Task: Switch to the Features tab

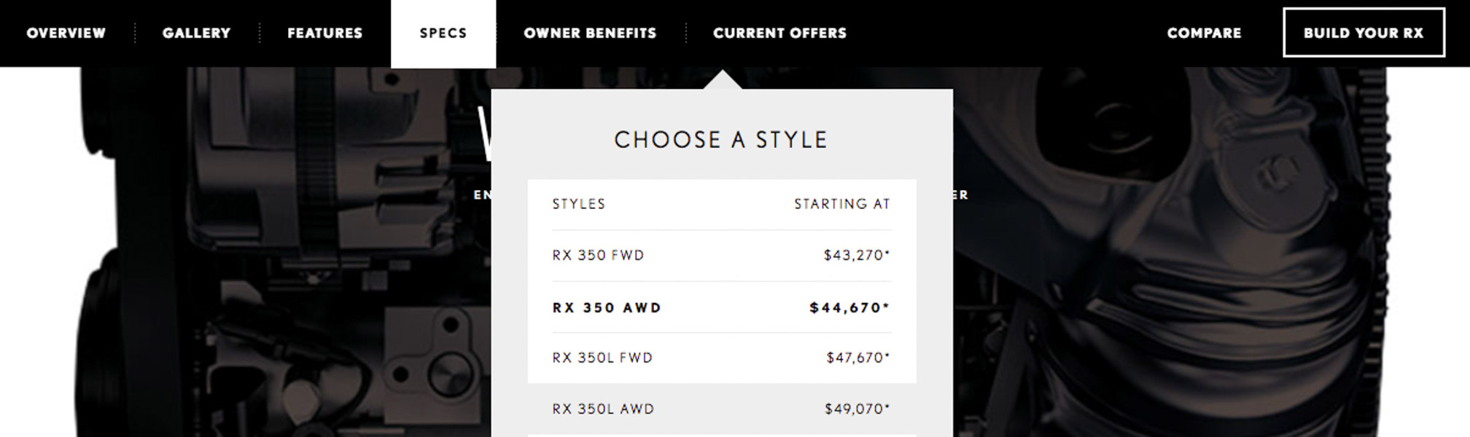Action: click(x=324, y=34)
